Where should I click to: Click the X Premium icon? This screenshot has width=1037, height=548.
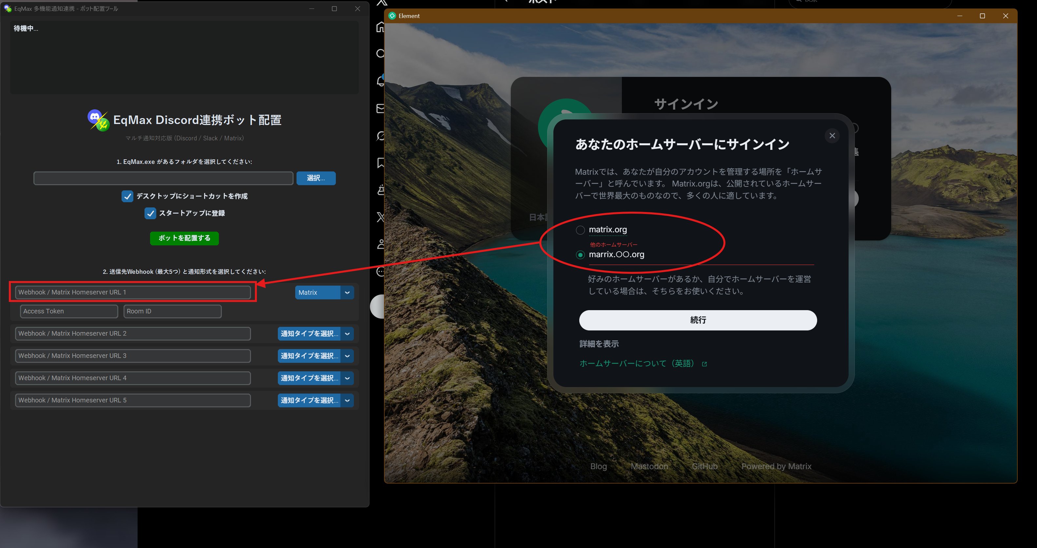tap(380, 217)
